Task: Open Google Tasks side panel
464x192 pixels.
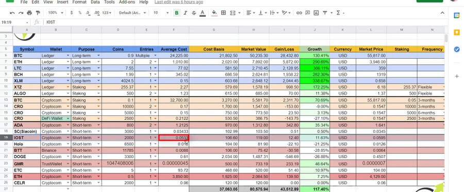Action: click(x=457, y=49)
